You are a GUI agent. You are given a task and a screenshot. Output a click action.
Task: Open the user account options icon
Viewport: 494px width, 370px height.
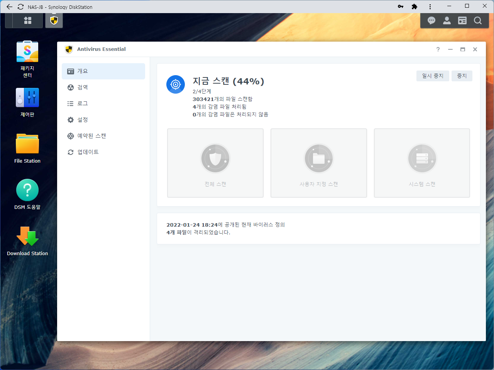coord(447,20)
